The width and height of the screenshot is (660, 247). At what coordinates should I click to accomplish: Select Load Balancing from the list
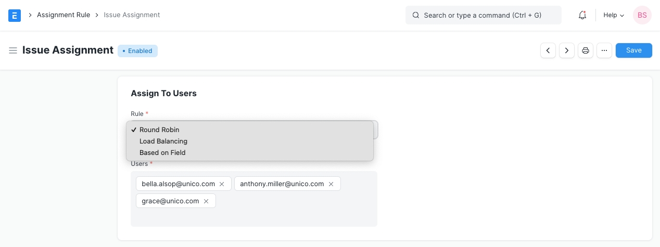(x=163, y=141)
